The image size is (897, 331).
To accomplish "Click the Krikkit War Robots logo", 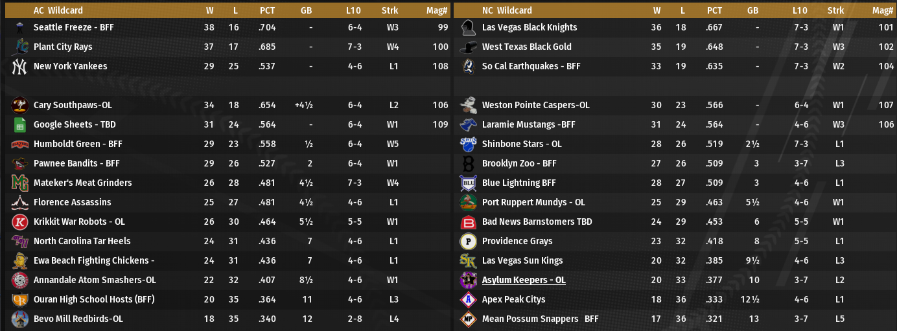I will 19,222.
